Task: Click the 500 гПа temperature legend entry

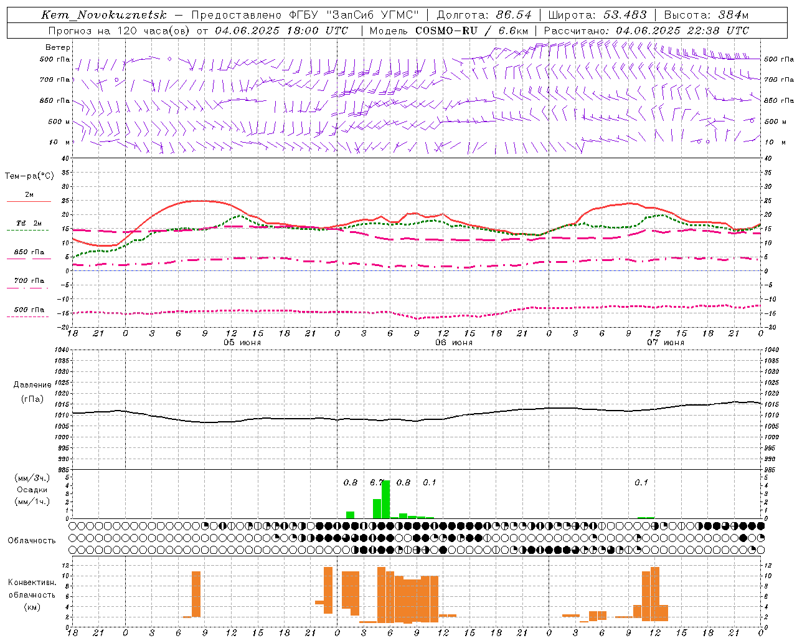Action: (29, 310)
